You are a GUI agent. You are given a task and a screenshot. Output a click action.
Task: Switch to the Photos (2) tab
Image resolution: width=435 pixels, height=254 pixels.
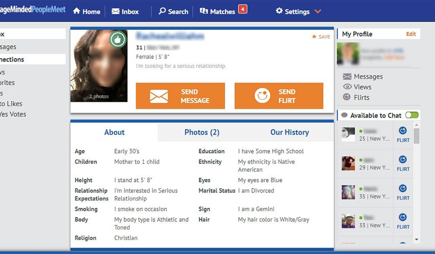(202, 132)
